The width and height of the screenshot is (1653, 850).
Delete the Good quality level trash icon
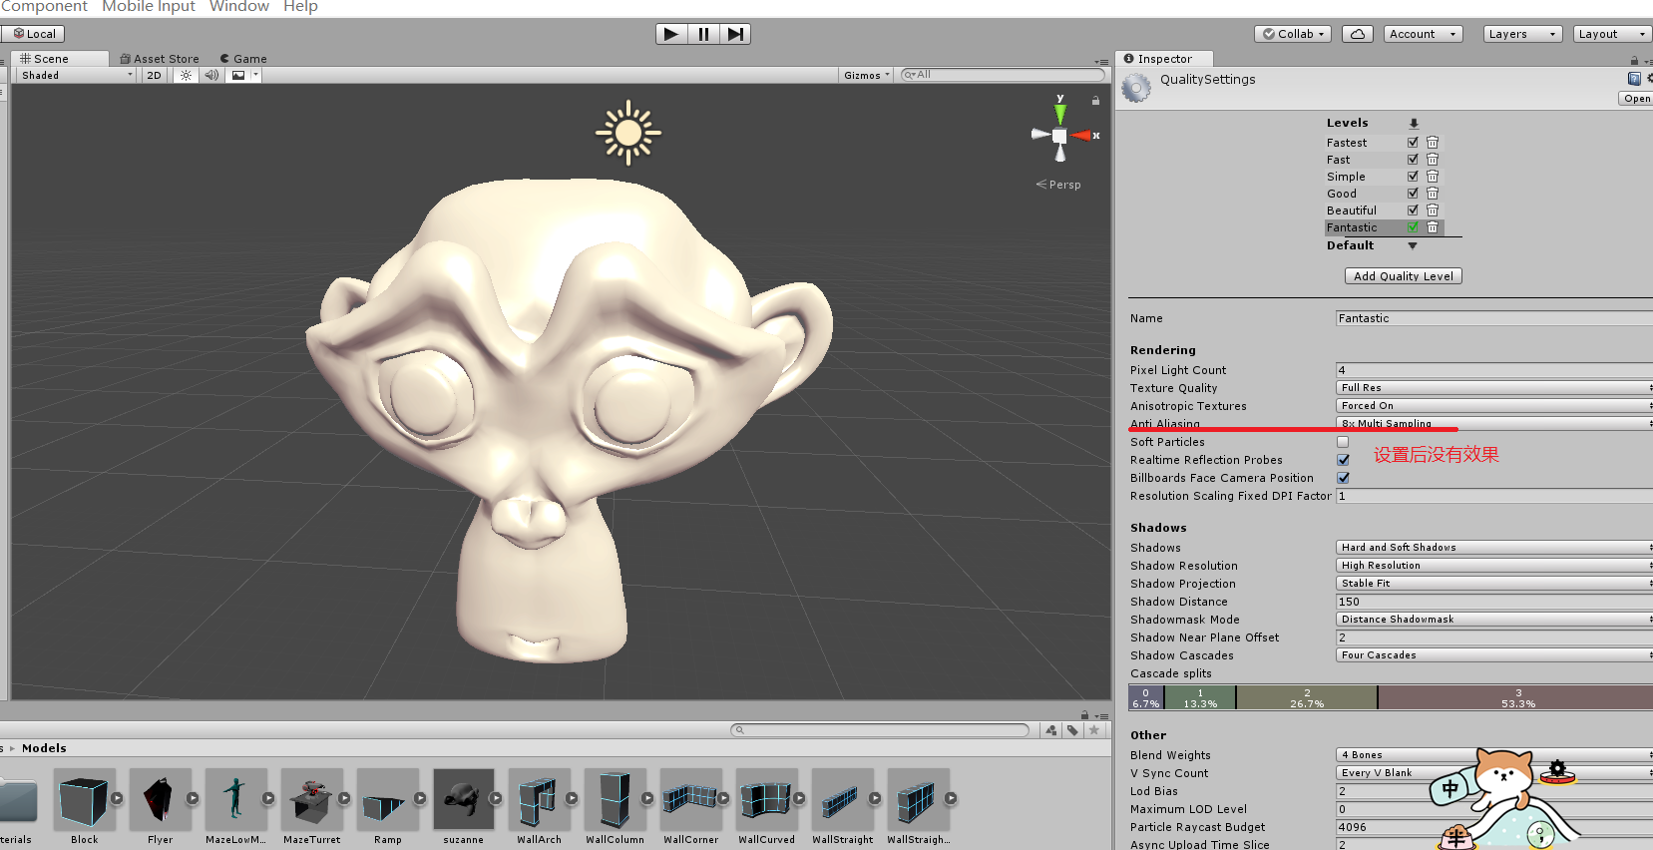[1433, 194]
